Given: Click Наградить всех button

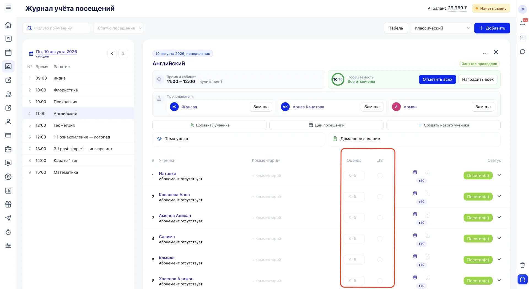Looking at the screenshot, I should click(x=478, y=79).
